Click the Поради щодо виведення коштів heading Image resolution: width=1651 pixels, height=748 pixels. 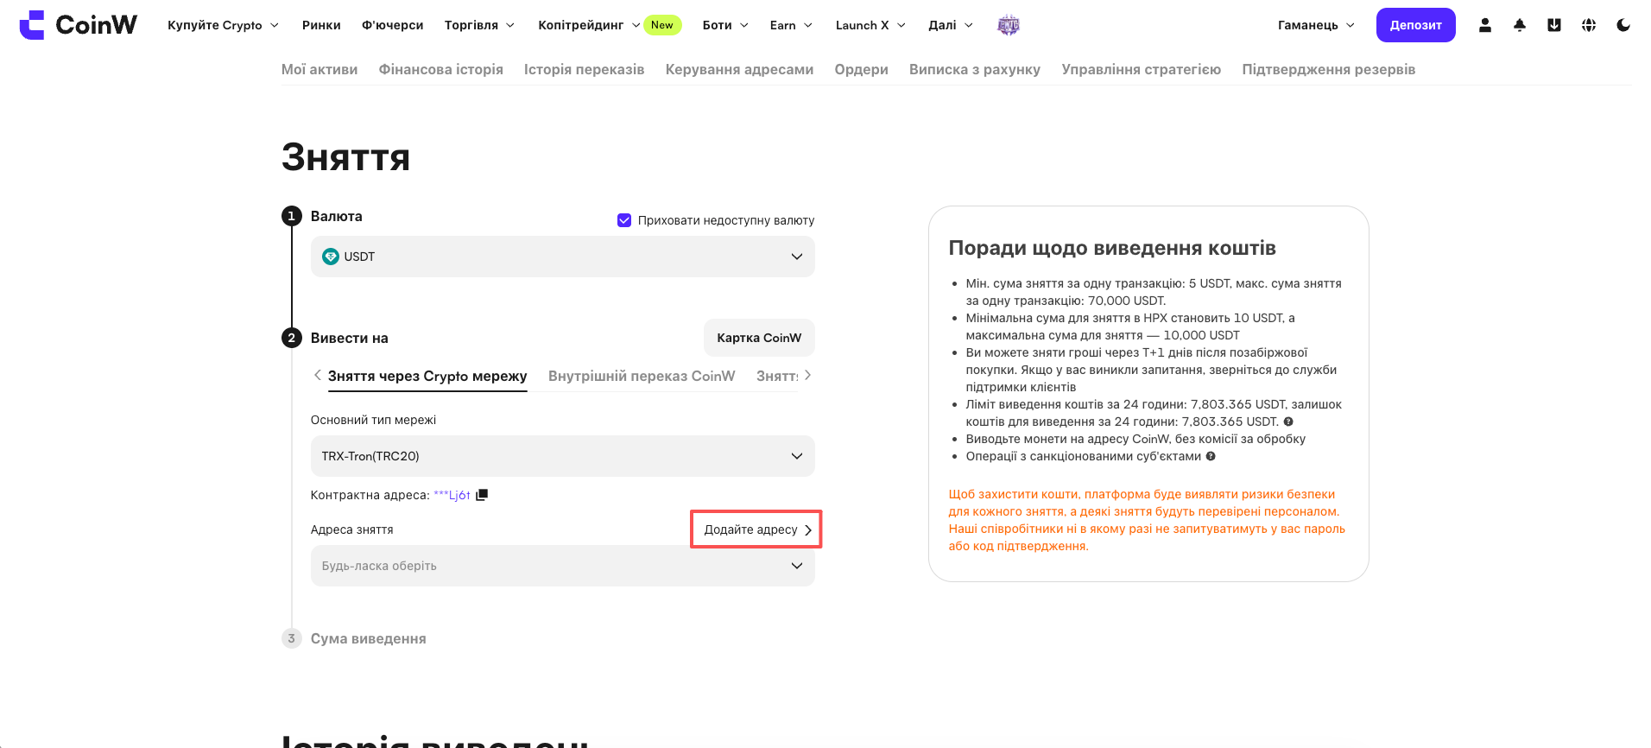[1112, 248]
